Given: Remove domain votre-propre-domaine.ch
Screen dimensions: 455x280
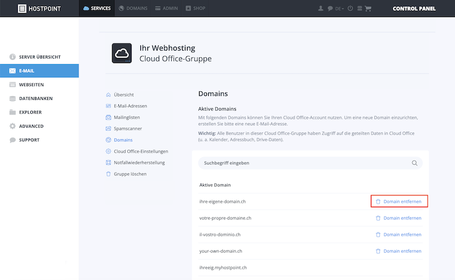Looking at the screenshot, I should 399,218.
